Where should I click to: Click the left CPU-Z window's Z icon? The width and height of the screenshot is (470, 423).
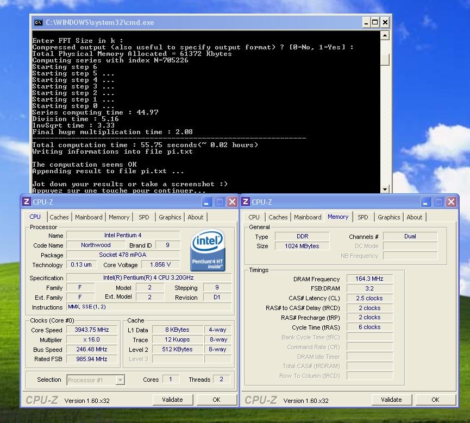(x=27, y=201)
